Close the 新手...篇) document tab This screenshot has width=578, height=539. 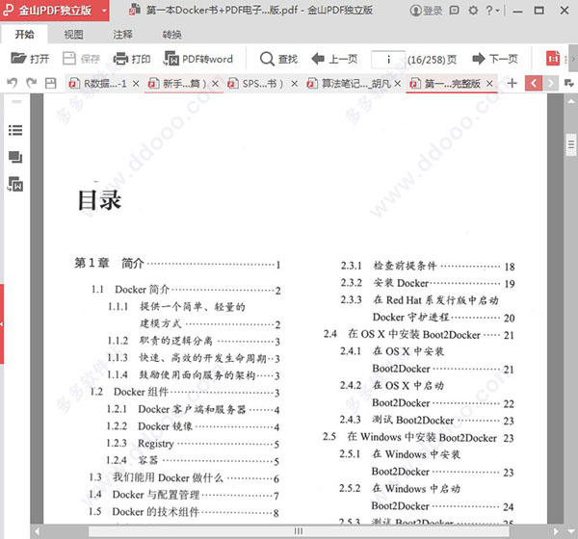click(x=215, y=84)
